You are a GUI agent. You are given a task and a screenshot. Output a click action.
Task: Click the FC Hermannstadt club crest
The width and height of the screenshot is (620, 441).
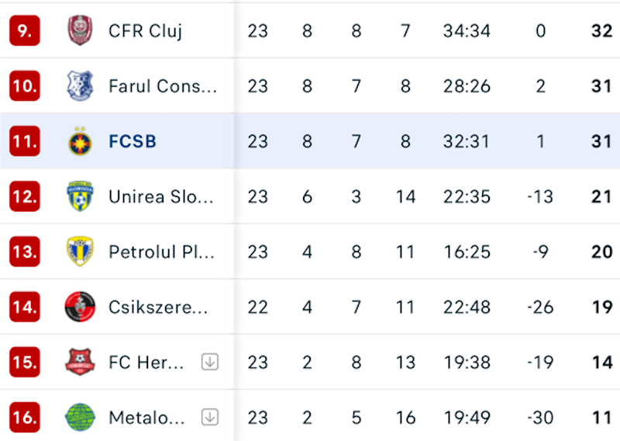80,362
